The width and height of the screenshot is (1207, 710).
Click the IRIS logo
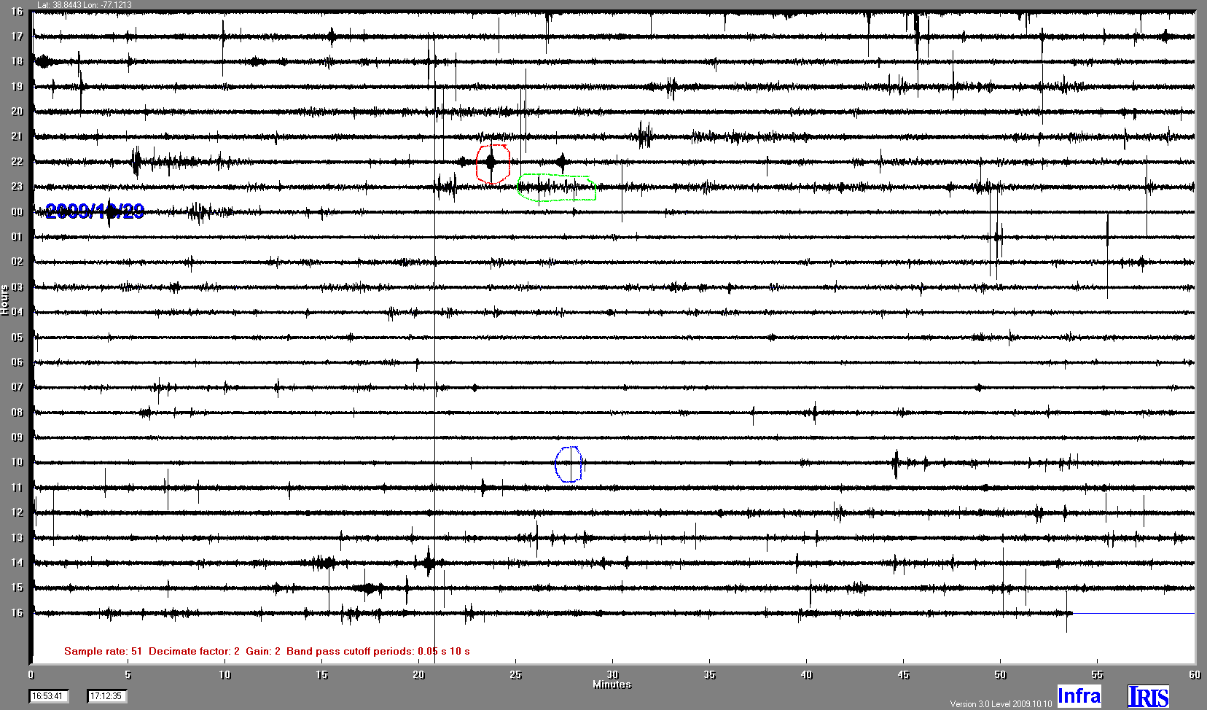1148,696
